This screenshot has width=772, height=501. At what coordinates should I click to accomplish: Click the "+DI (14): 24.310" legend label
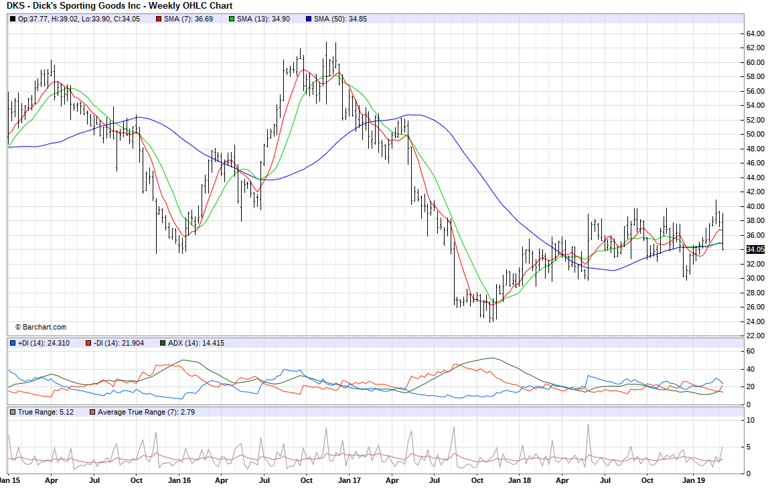[44, 344]
